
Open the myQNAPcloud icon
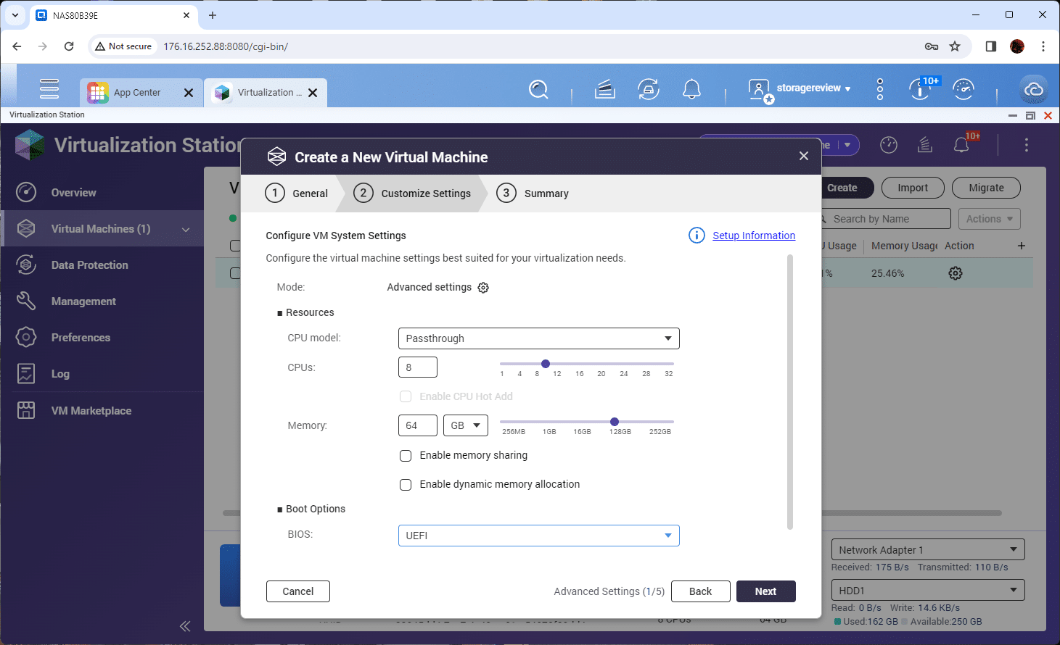(1033, 89)
